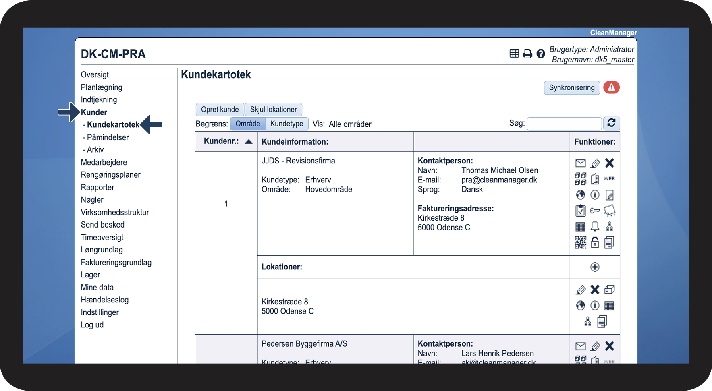Edit customer Pedersen Byggefirma A/S with pencil icon
Viewport: 712px width, 391px height.
pos(595,346)
